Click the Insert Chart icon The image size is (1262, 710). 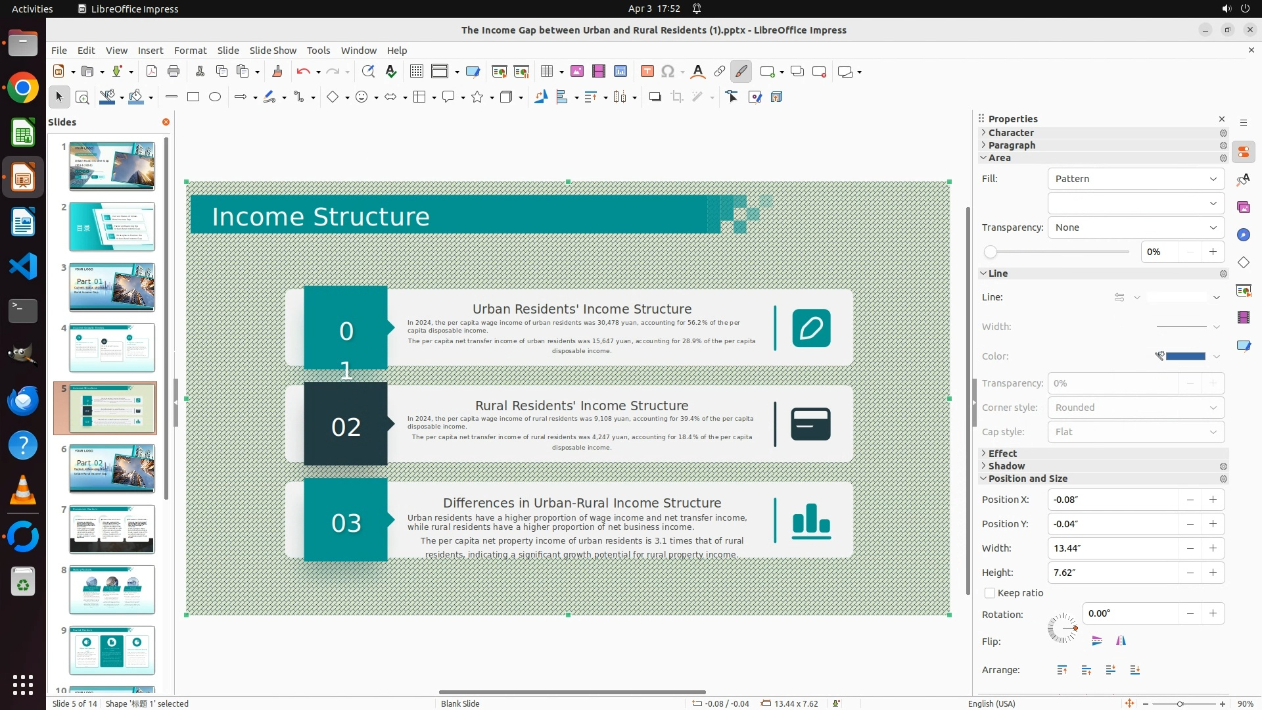point(620,72)
